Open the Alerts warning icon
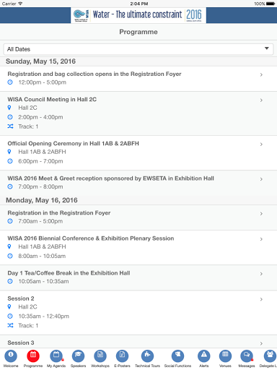 click(204, 356)
